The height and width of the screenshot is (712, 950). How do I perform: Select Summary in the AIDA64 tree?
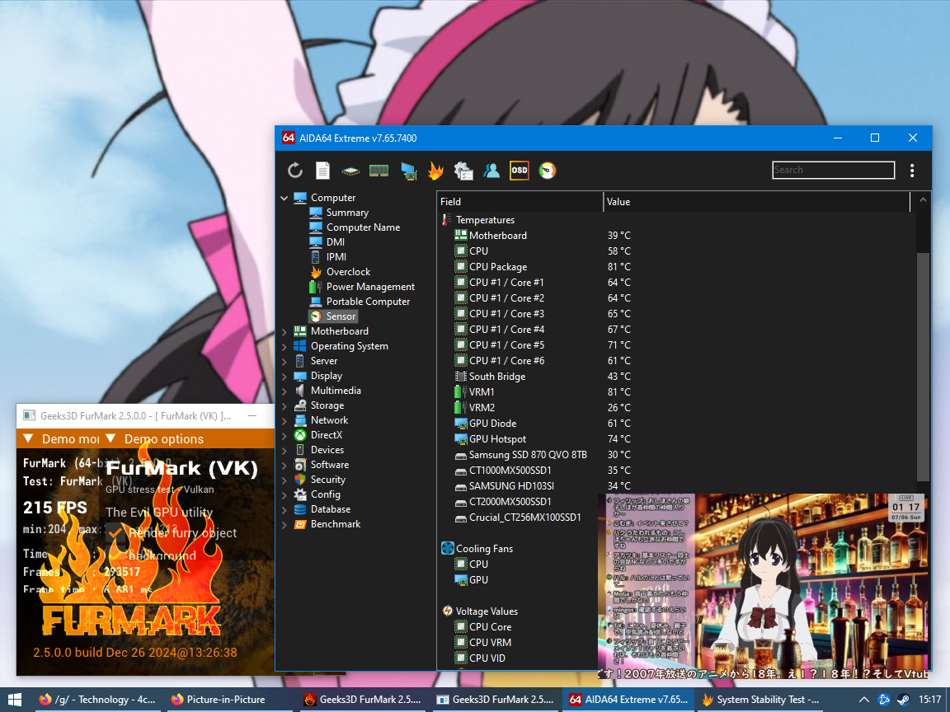point(347,213)
